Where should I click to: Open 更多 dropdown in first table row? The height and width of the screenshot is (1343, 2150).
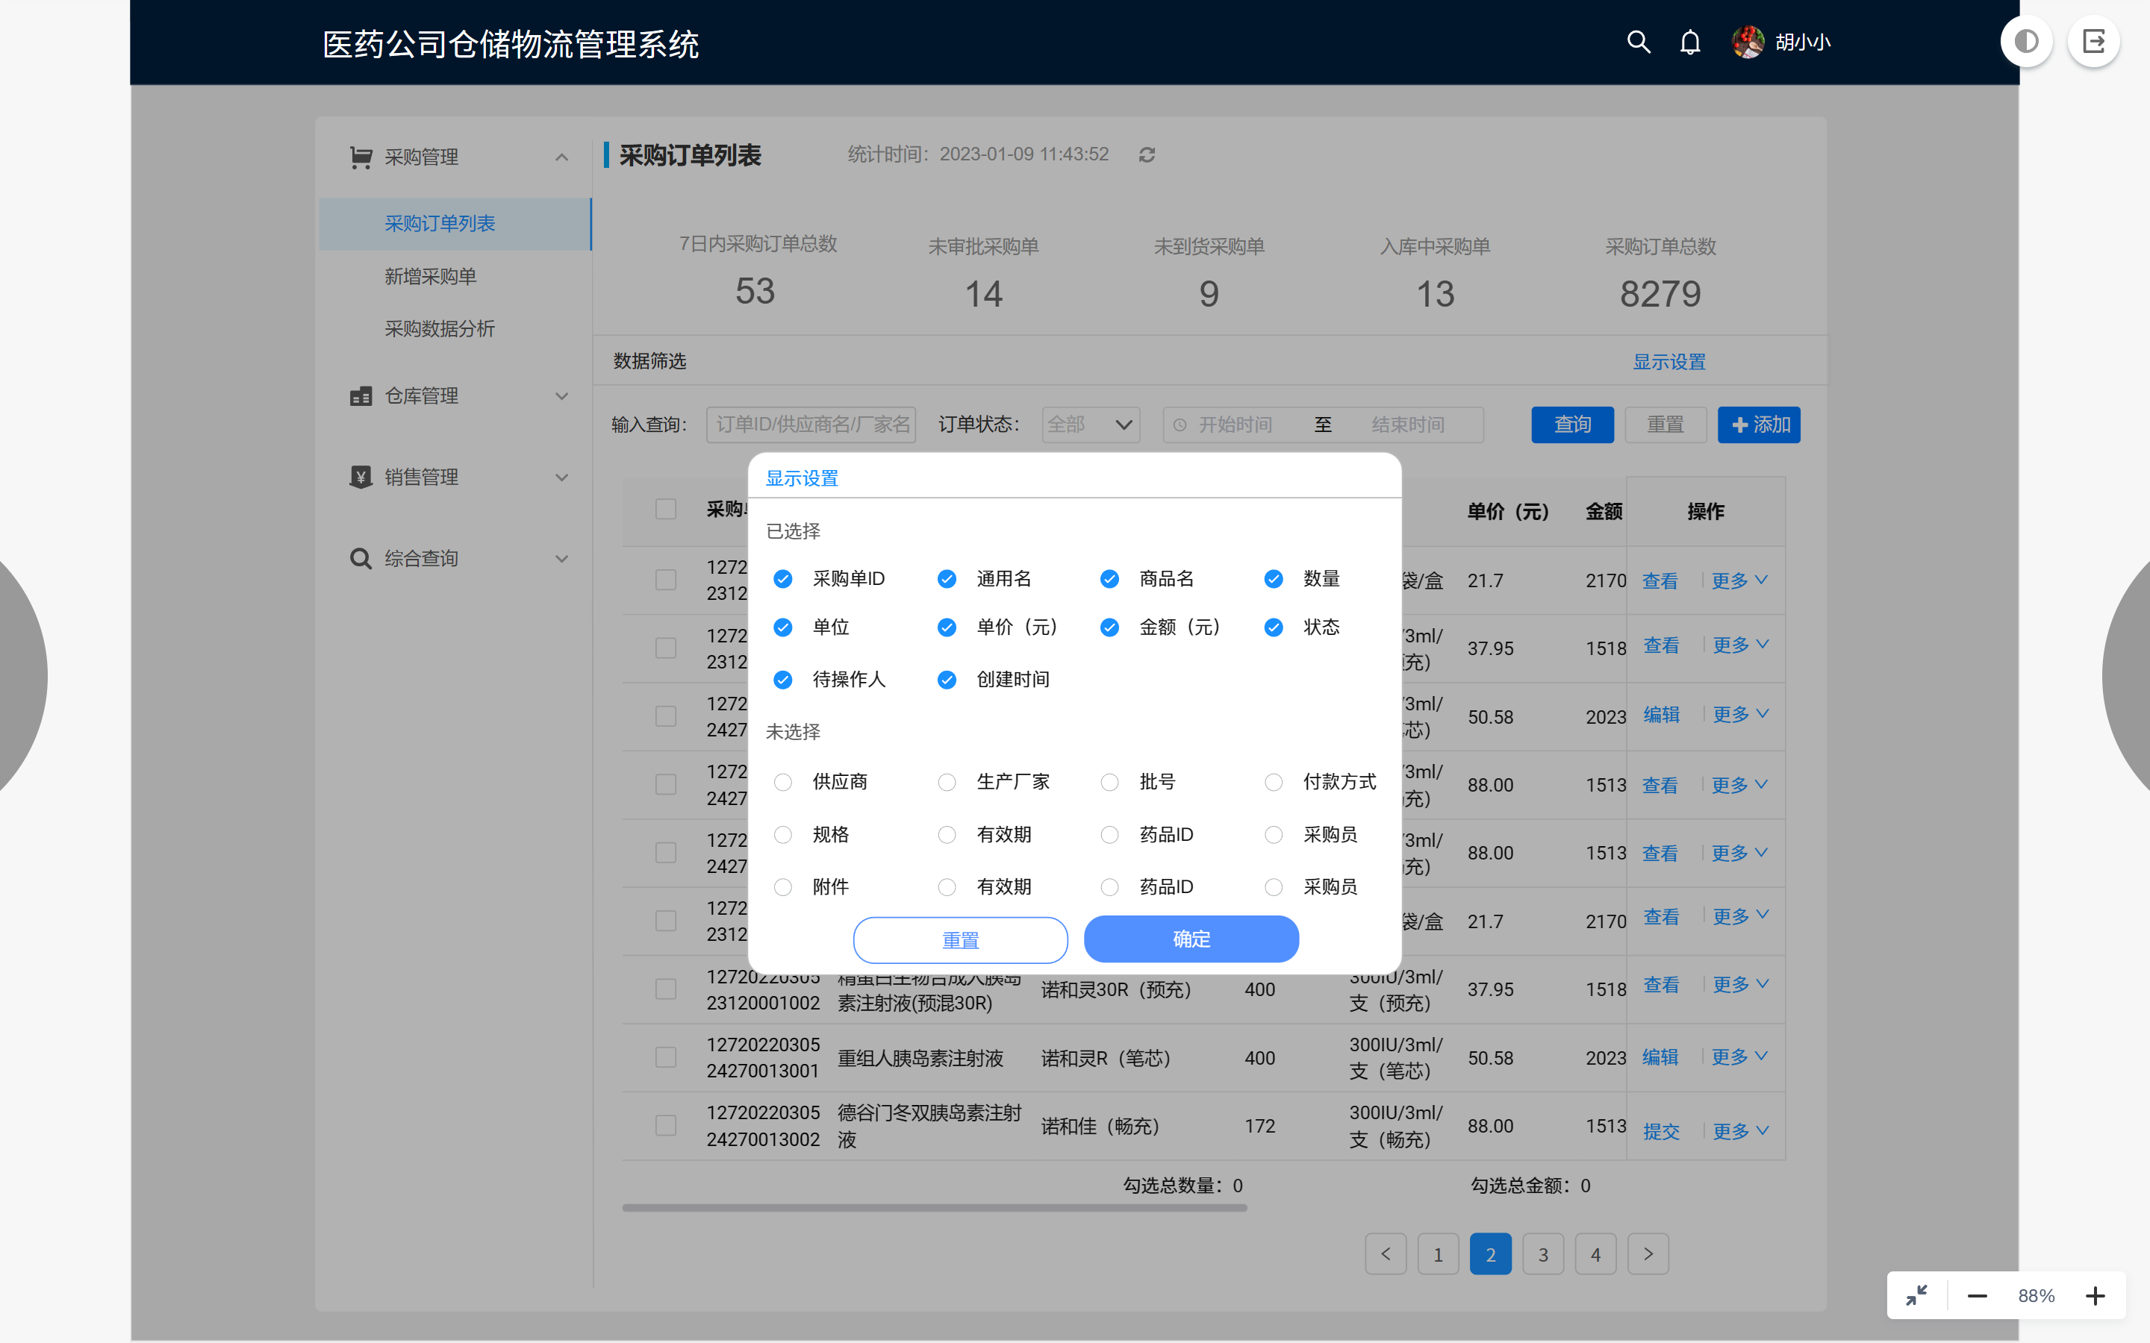pyautogui.click(x=1739, y=581)
